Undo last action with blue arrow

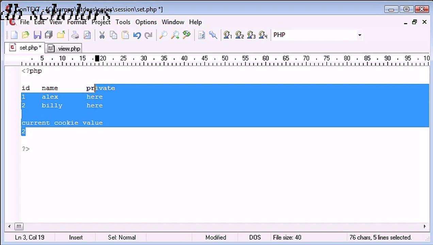[x=137, y=35]
